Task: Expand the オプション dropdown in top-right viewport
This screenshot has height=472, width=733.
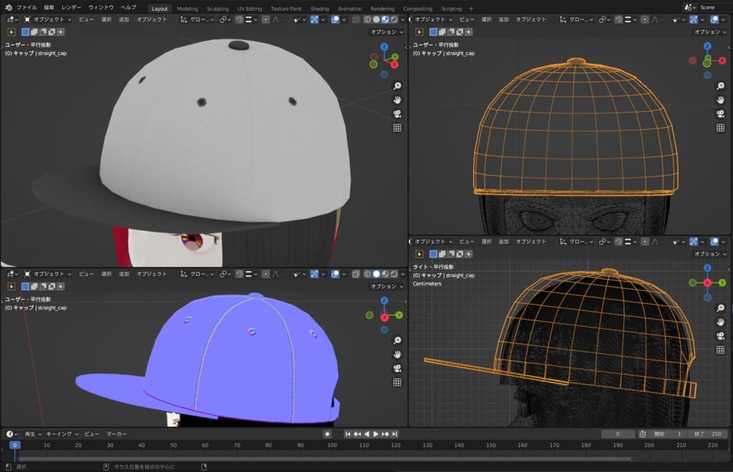Action: point(709,31)
